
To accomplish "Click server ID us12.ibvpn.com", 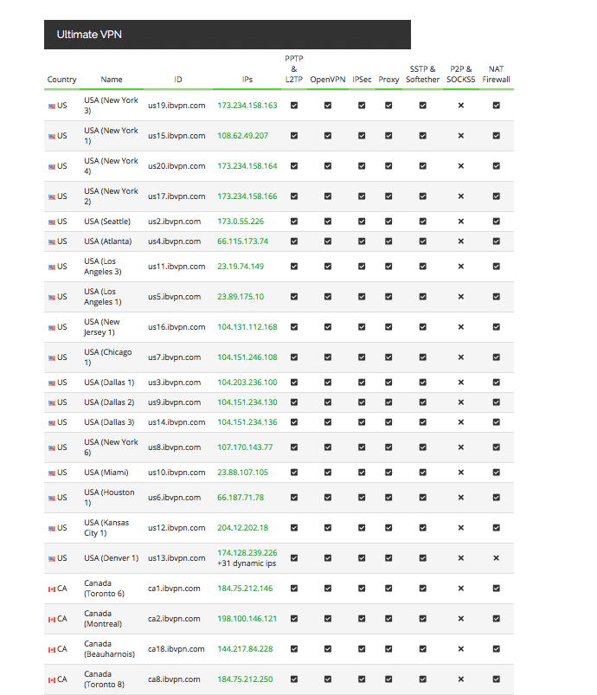I will 177,528.
